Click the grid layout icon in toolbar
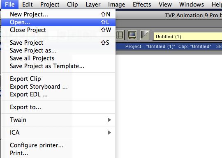This screenshot has width=222, height=158. pos(120,35)
